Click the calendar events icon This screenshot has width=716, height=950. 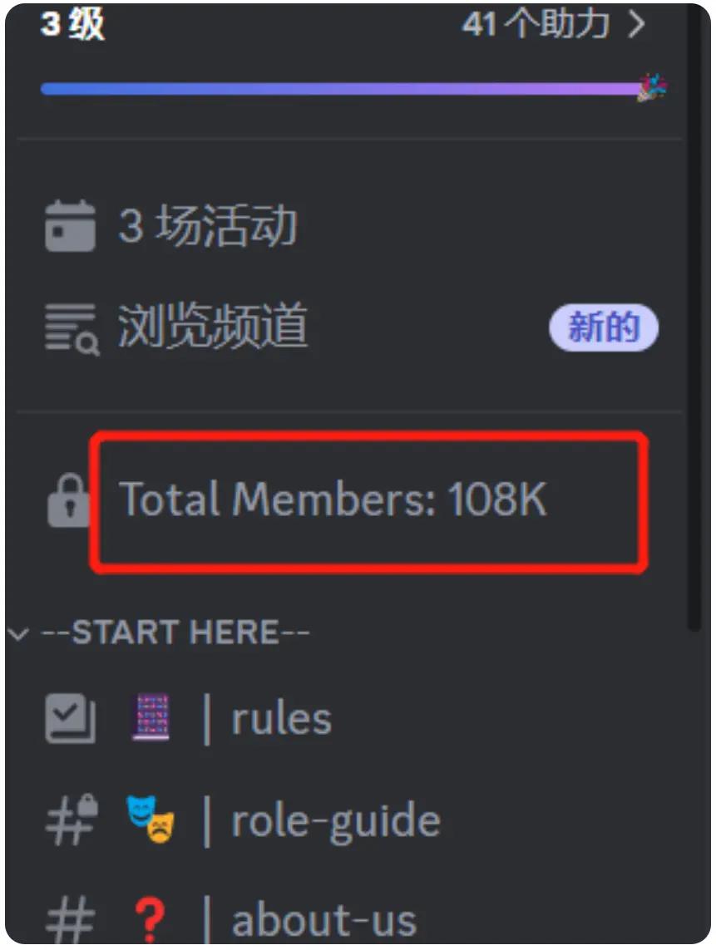point(70,225)
